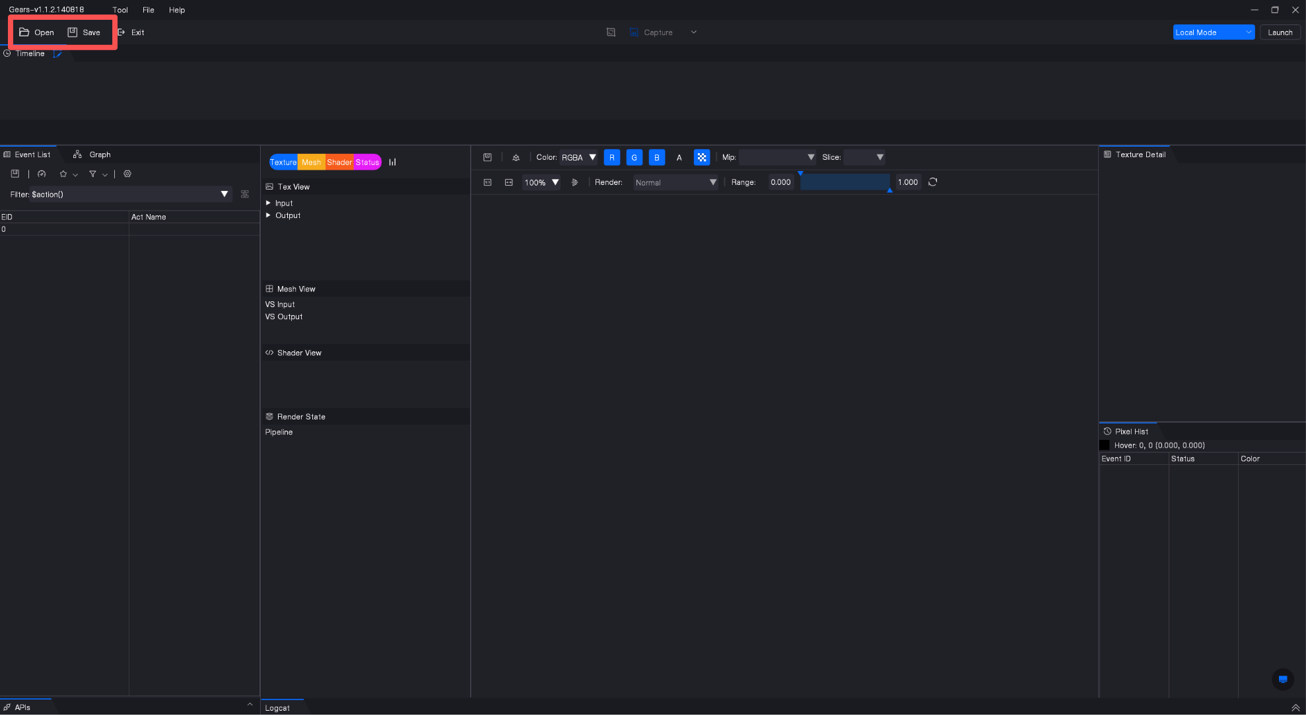Image resolution: width=1306 pixels, height=716 pixels.
Task: Click the Event List save icon
Action: [15, 174]
